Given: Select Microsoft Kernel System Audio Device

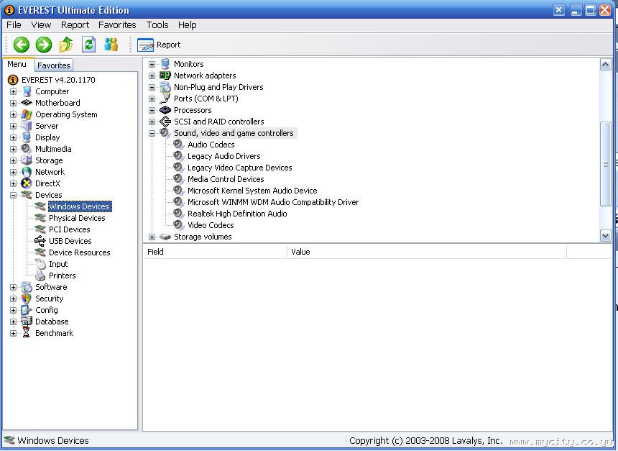Looking at the screenshot, I should (x=252, y=191).
